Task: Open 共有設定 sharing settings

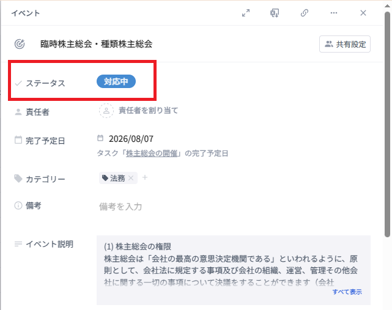Action: [x=345, y=44]
